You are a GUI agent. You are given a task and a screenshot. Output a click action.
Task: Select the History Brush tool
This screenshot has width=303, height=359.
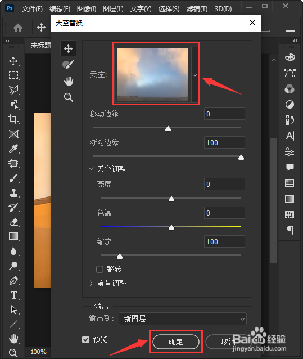point(13,207)
